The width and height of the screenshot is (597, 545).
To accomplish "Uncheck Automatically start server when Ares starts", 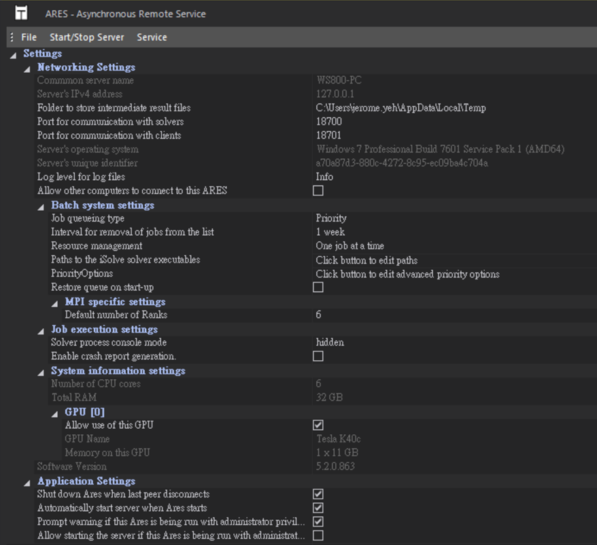I will [318, 508].
